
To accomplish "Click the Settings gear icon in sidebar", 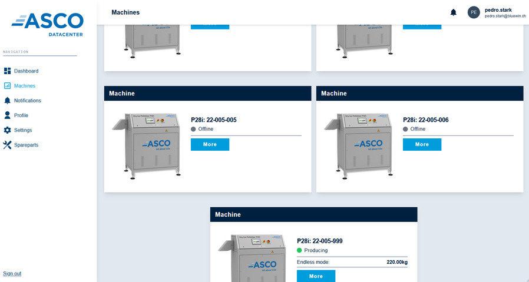I will tap(7, 130).
